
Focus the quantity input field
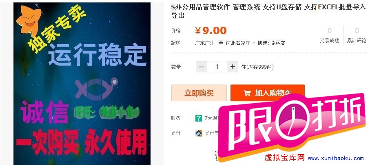pos(217,67)
